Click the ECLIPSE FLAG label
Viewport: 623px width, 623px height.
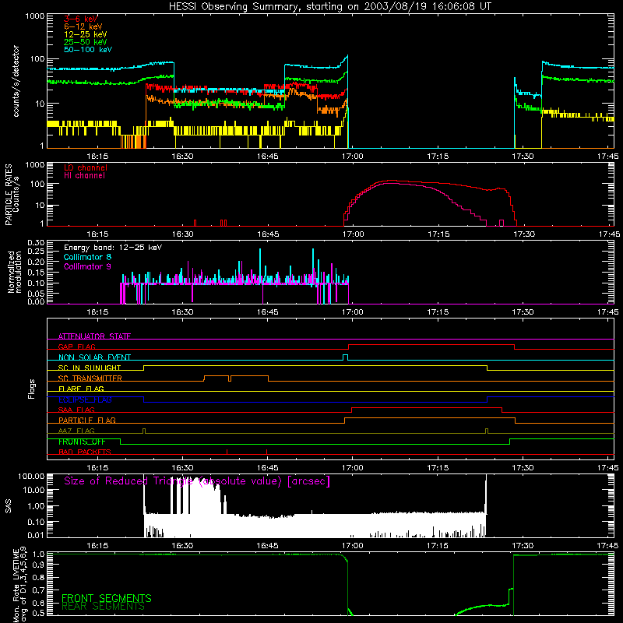point(85,399)
